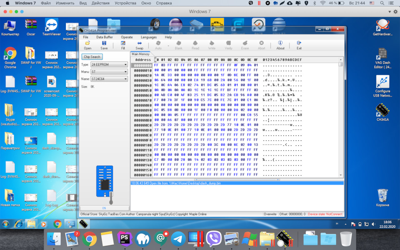Select the TeamViewer desktop icon
The image size is (400, 250).
(x=52, y=27)
